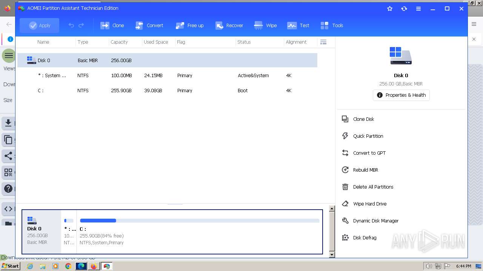Image resolution: width=483 pixels, height=271 pixels.
Task: Click the disk map scrollbar down arrow
Action: point(332,255)
